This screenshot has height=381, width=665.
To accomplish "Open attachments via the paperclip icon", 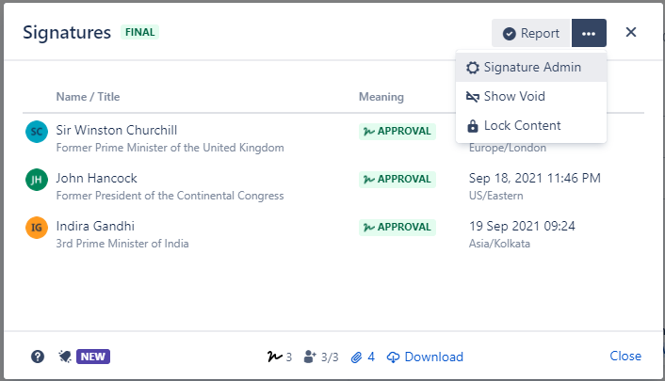I will [357, 357].
